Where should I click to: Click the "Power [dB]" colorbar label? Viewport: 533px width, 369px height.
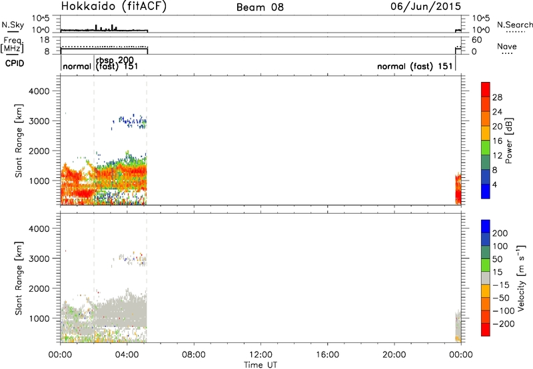pyautogui.click(x=508, y=141)
